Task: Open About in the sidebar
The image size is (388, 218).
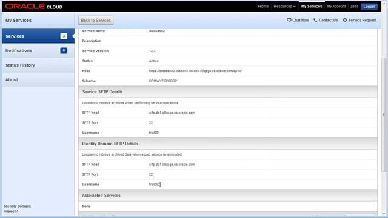Action: (38, 80)
